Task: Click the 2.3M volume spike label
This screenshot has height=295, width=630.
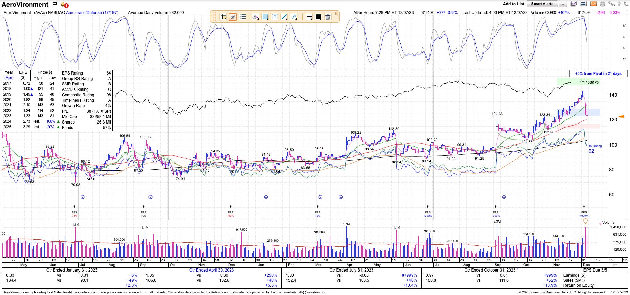Action: pos(497,222)
